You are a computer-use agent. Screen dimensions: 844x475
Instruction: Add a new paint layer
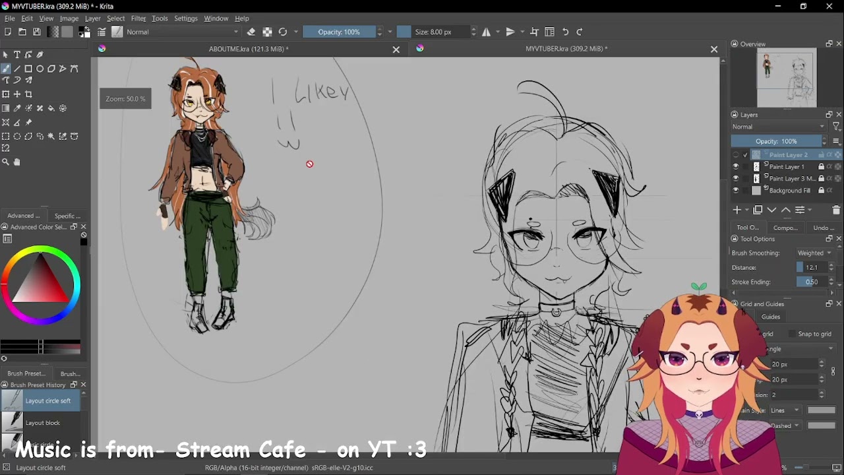coord(737,210)
